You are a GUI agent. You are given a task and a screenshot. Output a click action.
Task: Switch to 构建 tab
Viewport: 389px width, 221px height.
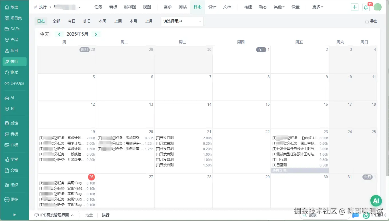tap(248, 7)
